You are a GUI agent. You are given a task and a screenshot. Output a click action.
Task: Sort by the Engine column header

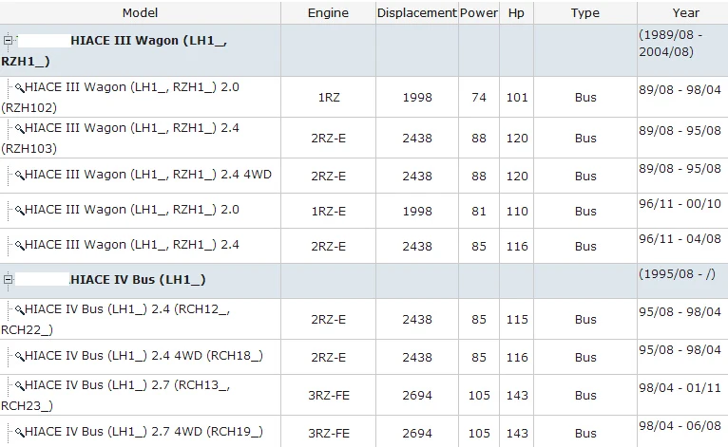pyautogui.click(x=328, y=12)
